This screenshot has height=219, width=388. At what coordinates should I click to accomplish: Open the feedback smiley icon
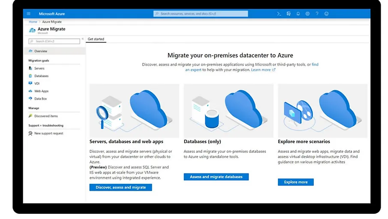[x=326, y=14]
